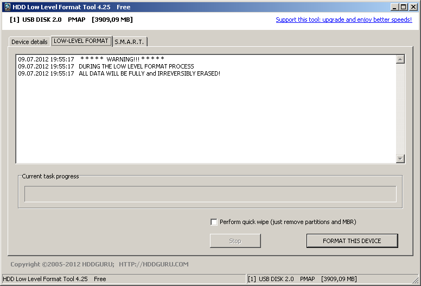The height and width of the screenshot is (286, 421).
Task: Maximize the HDD Low Level Format Tool window
Action: tap(404, 7)
